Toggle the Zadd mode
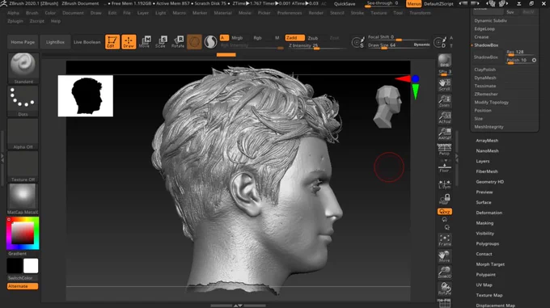This screenshot has height=308, width=550. click(x=294, y=37)
